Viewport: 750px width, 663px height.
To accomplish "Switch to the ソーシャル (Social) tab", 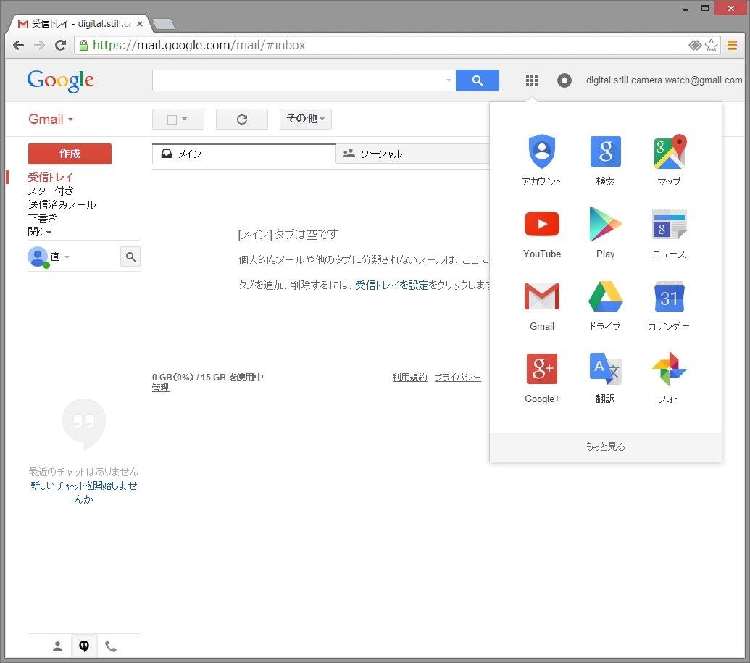I will pyautogui.click(x=412, y=154).
